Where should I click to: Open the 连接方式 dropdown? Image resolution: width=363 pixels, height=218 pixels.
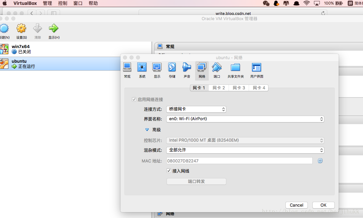point(196,109)
